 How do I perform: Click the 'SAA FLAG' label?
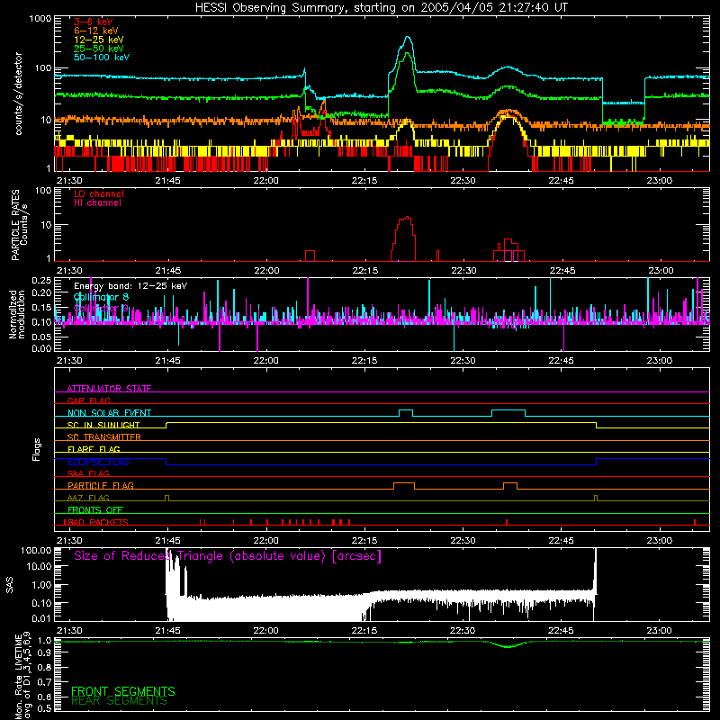tap(88, 473)
